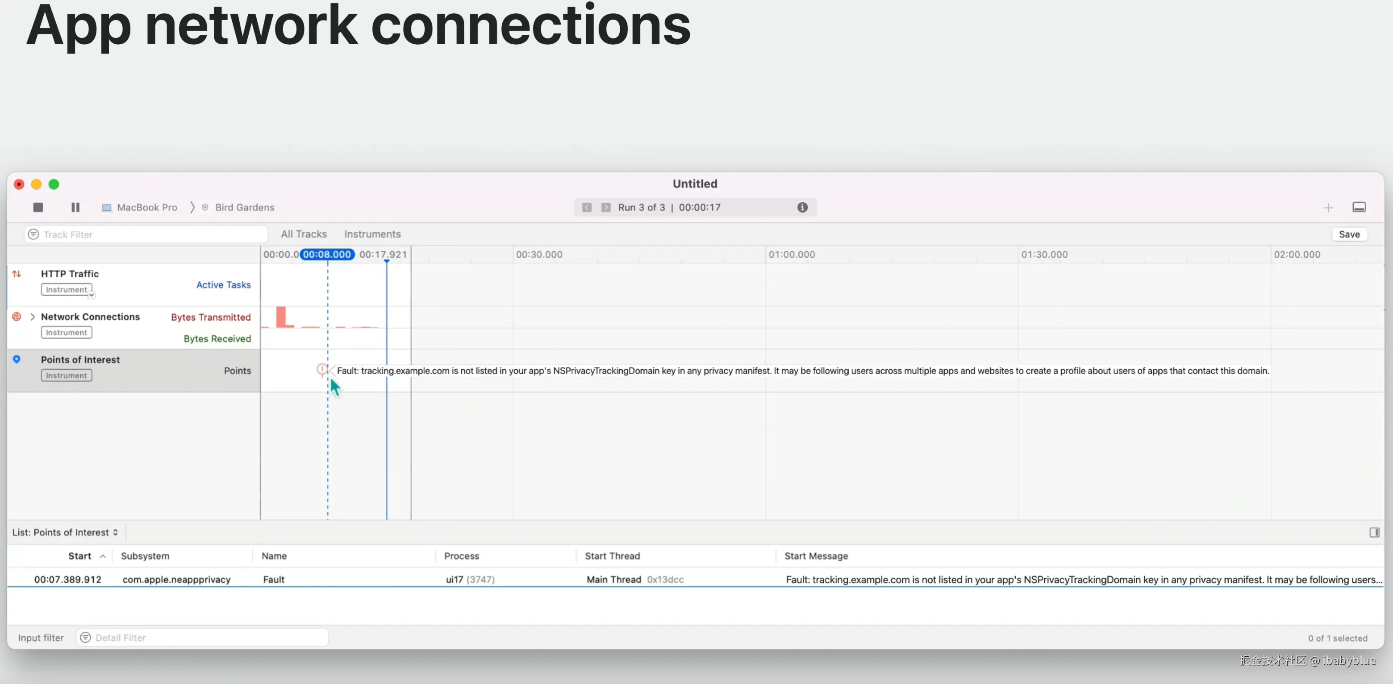Click the Points of Interest pin icon
Image resolution: width=1393 pixels, height=684 pixels.
click(17, 359)
